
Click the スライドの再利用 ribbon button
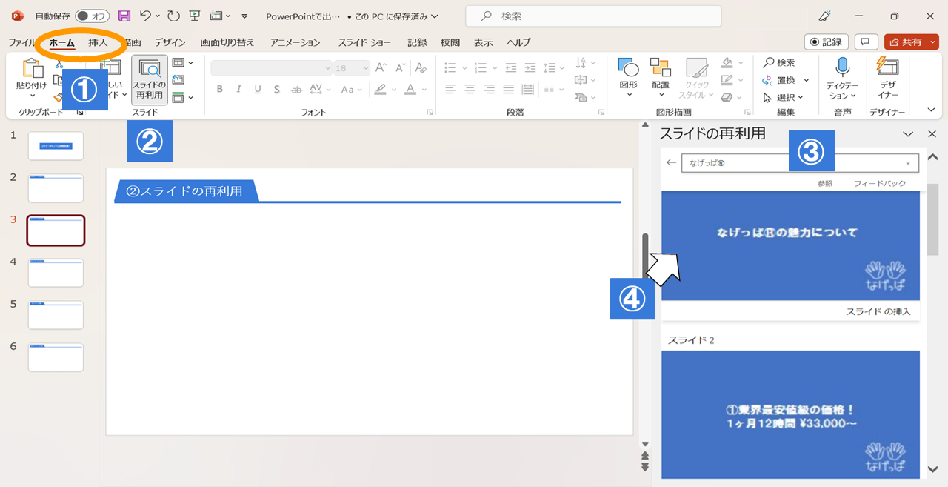click(150, 80)
